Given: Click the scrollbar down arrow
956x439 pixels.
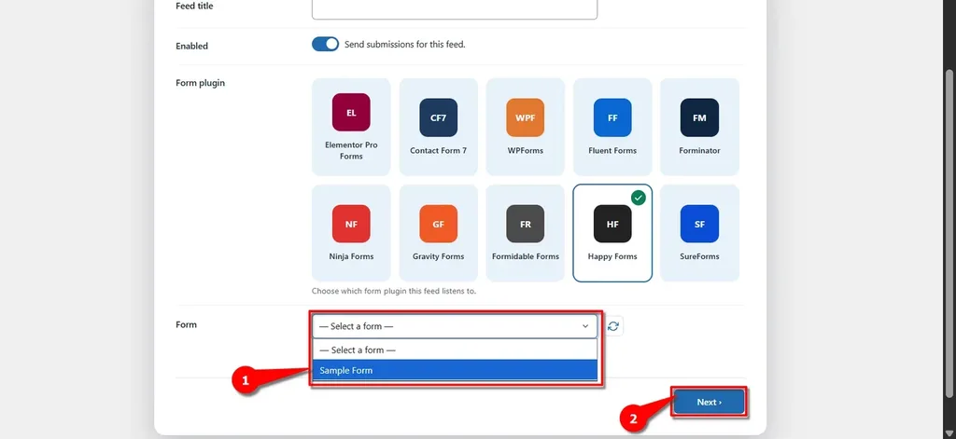Looking at the screenshot, I should point(949,432).
